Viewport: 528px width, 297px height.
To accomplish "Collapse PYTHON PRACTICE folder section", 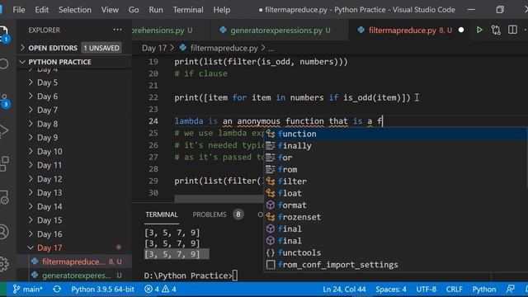I will pyautogui.click(x=73, y=62).
